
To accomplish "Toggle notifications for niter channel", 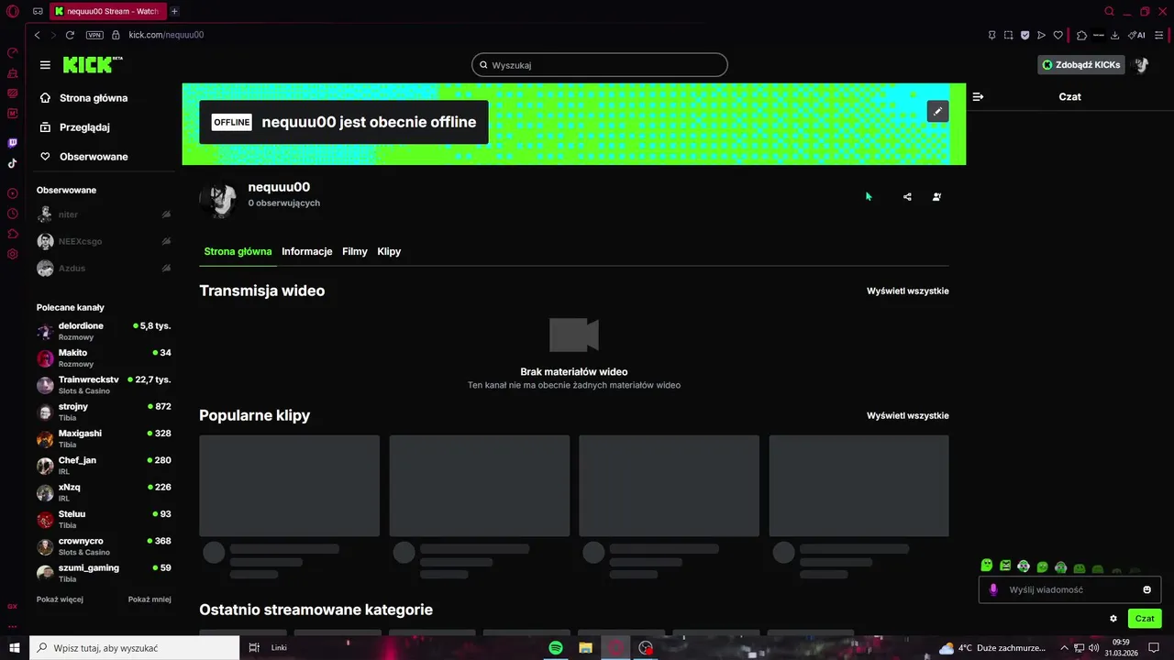I will (x=166, y=214).
